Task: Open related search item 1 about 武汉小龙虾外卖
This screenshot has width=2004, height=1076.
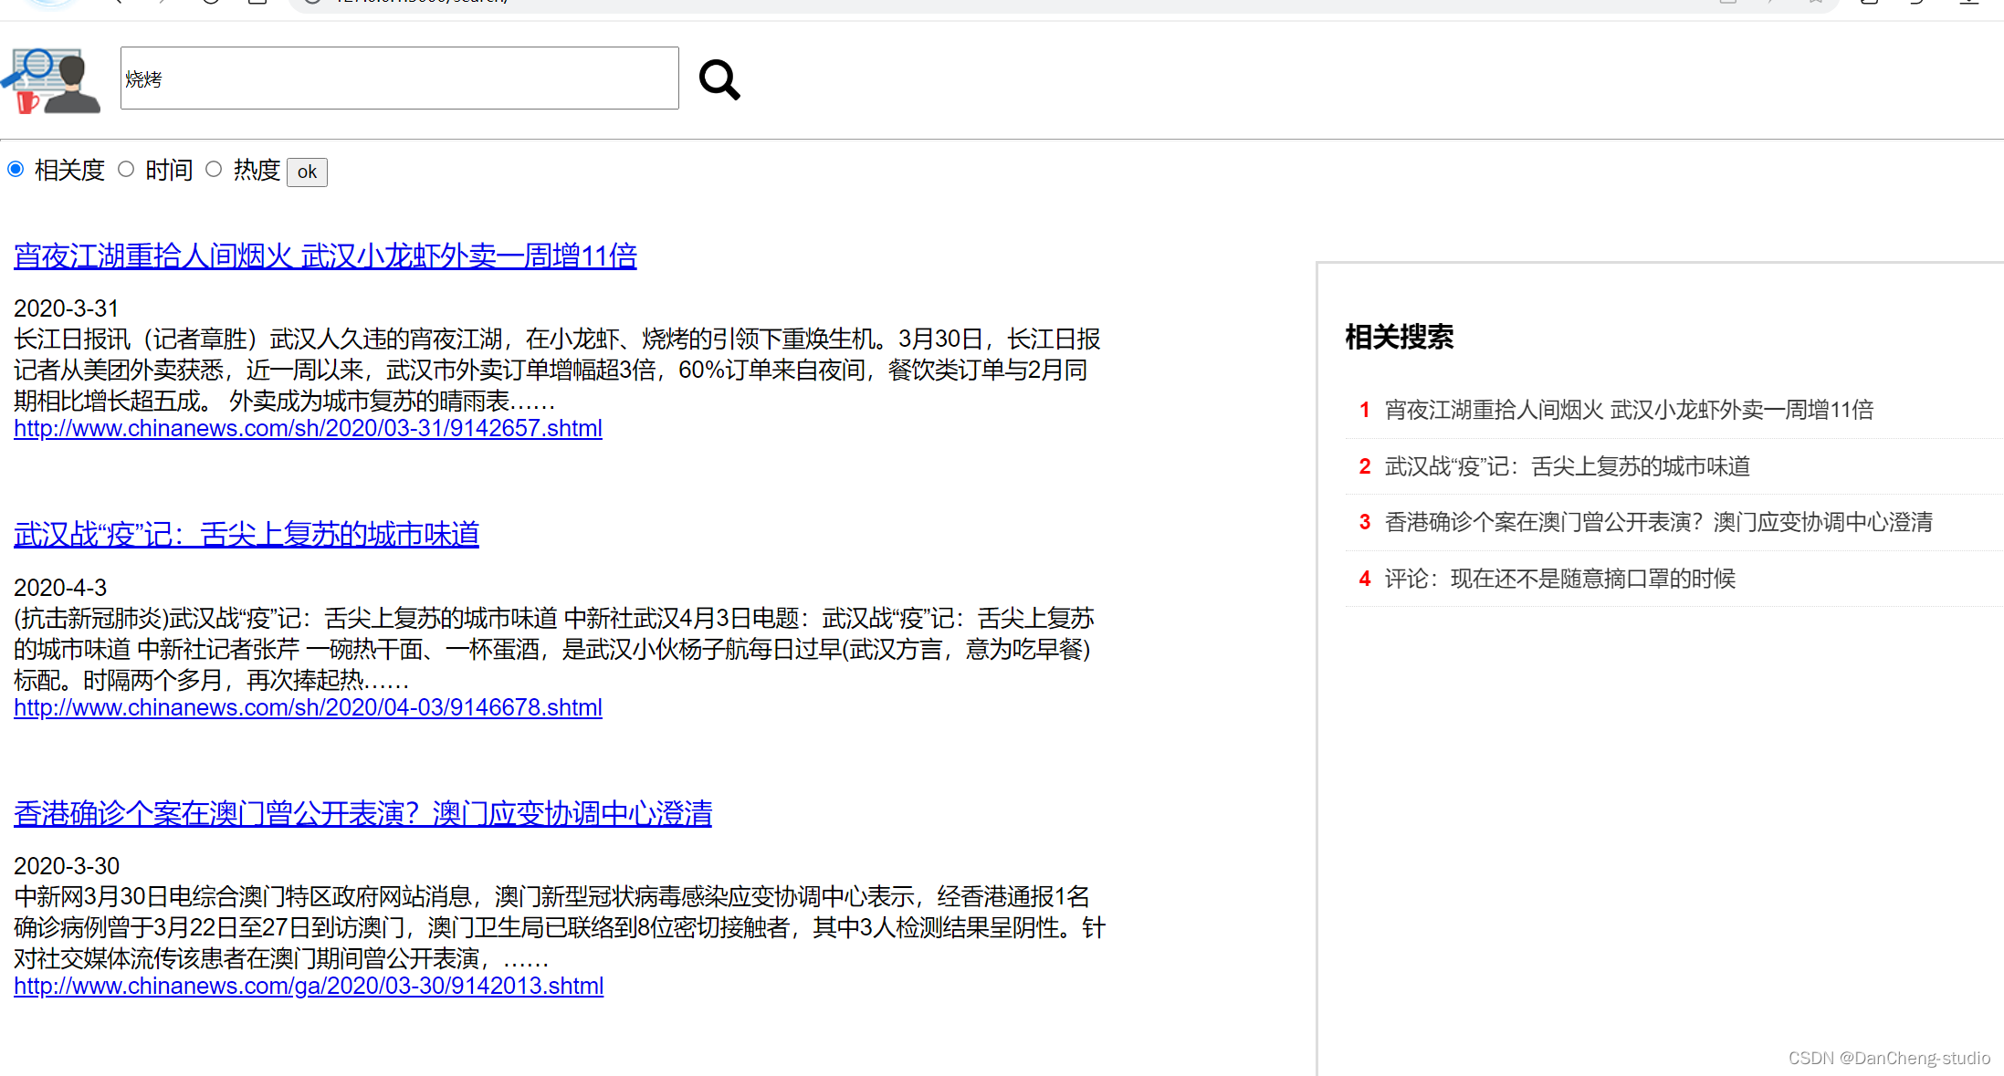Action: tap(1629, 410)
